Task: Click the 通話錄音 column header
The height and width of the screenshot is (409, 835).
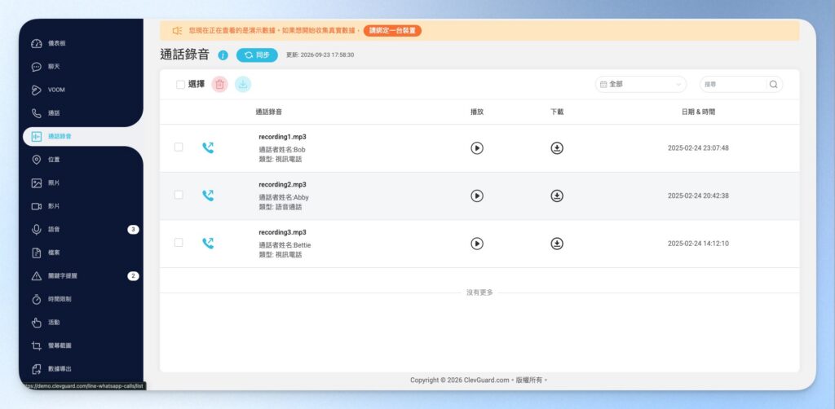Action: pos(269,112)
